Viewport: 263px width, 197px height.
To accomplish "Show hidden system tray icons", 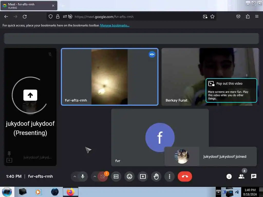I will click(218, 192).
